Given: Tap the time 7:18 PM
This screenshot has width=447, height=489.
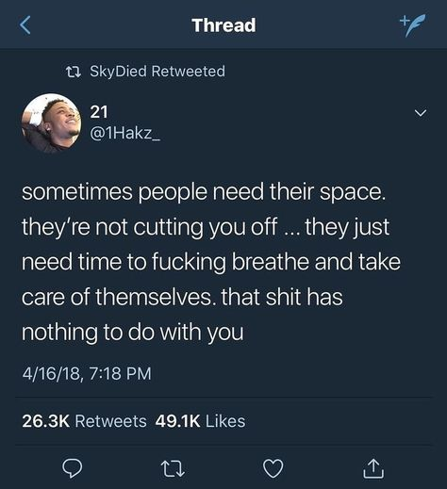Looking at the screenshot, I should [x=121, y=373].
